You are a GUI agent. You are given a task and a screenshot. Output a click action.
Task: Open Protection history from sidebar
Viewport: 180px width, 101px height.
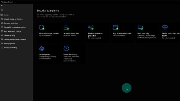pyautogui.click(x=11, y=48)
